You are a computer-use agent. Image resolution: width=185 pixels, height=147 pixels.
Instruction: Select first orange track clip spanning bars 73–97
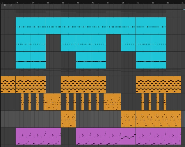click(159, 85)
